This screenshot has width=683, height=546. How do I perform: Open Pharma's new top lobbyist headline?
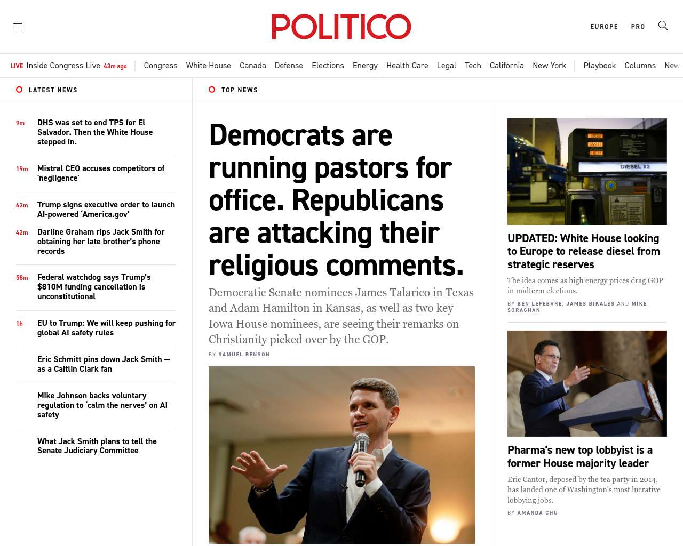[580, 456]
